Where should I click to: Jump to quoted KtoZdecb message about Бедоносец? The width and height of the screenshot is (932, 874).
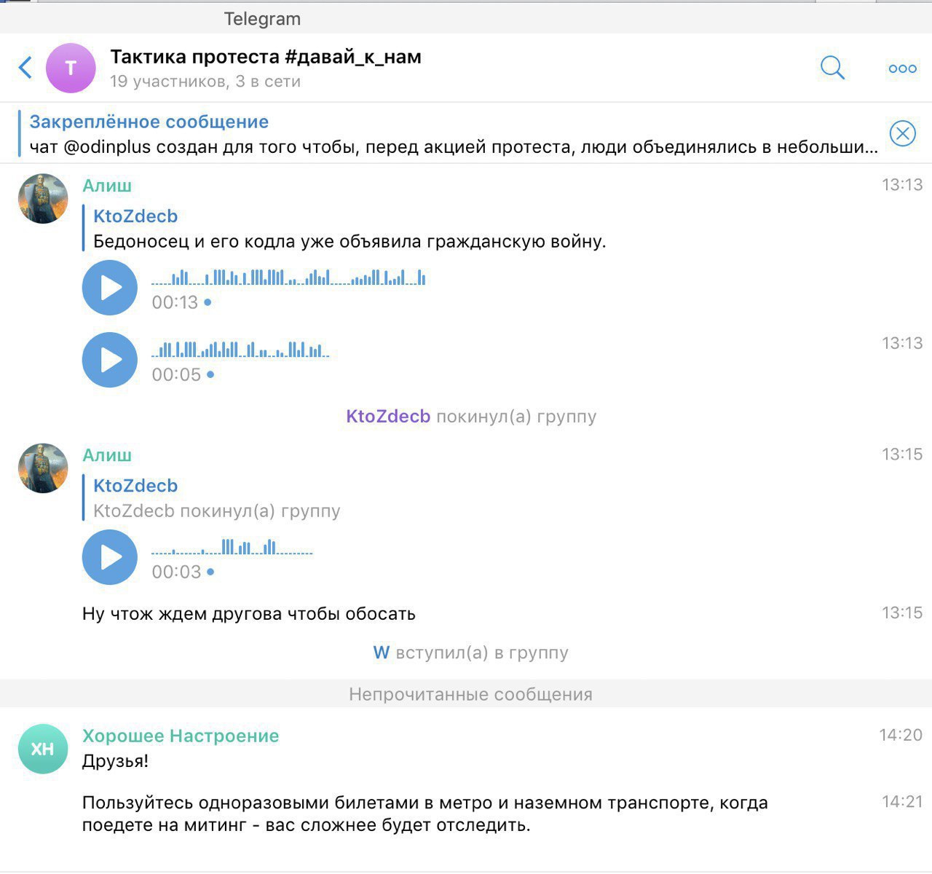[349, 229]
